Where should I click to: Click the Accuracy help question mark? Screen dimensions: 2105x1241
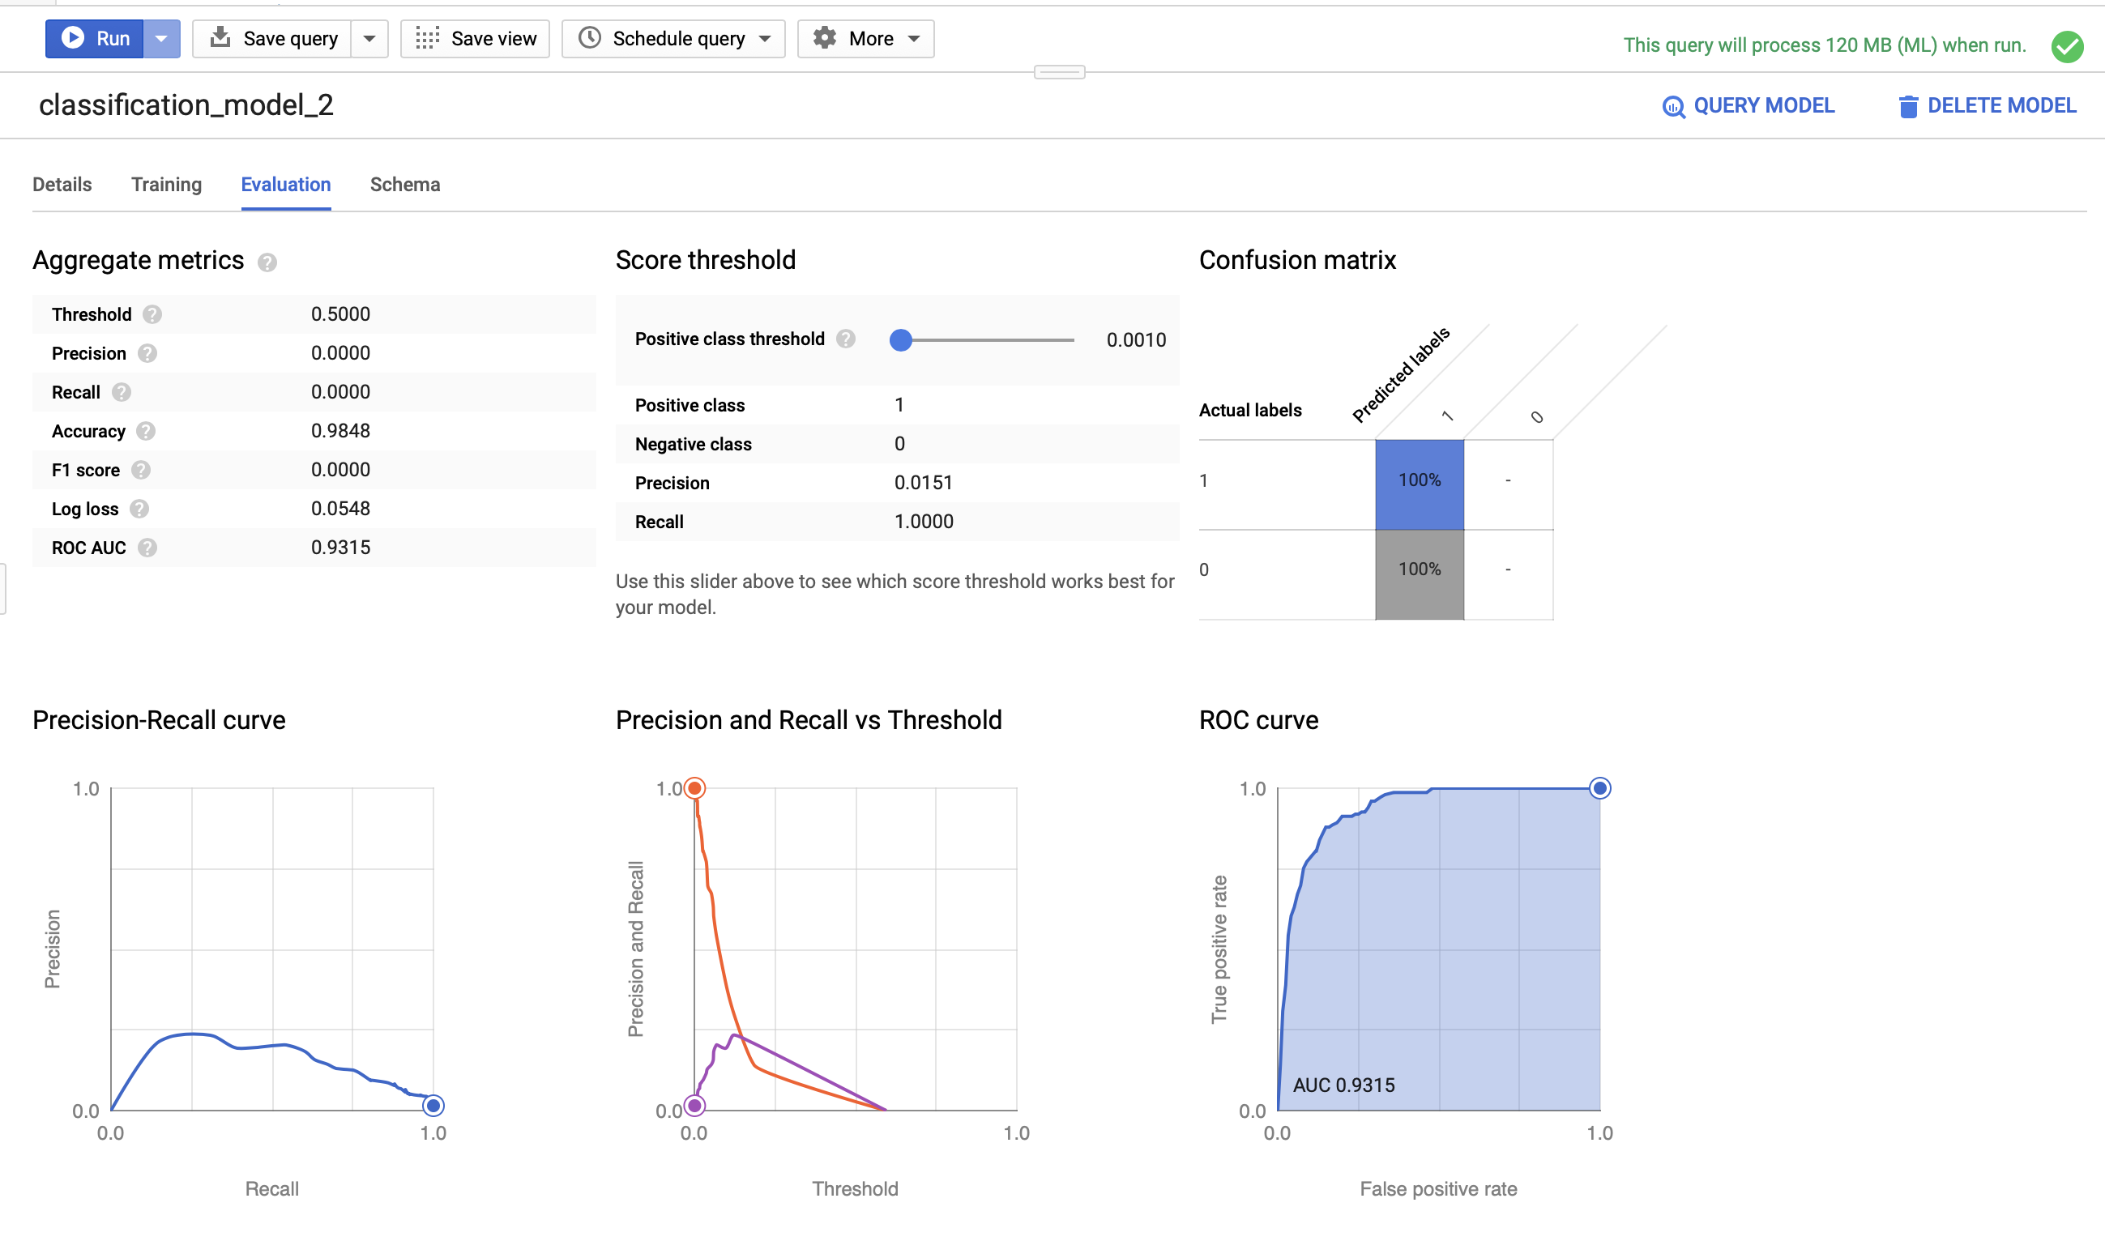147,431
